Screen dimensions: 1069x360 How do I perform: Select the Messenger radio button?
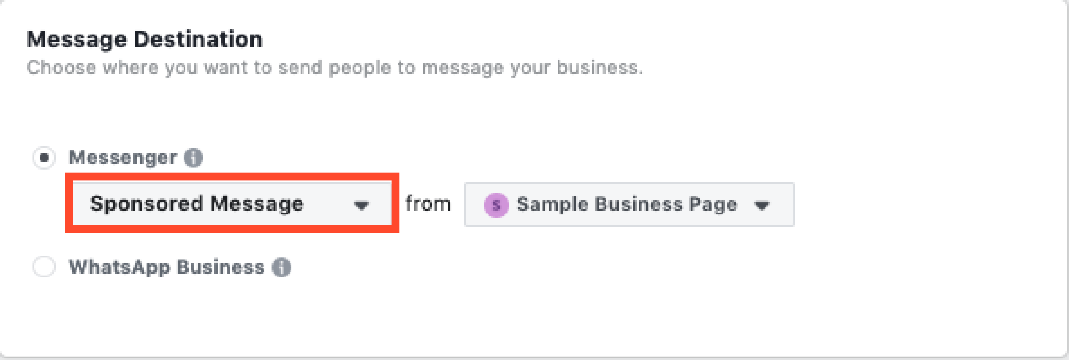44,158
